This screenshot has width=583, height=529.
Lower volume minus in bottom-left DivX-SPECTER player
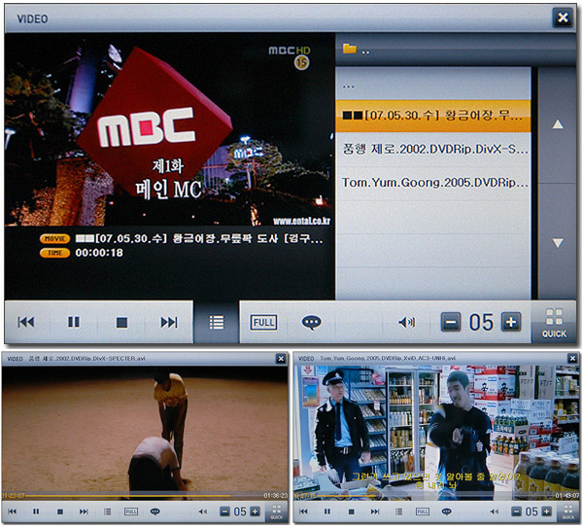[224, 511]
